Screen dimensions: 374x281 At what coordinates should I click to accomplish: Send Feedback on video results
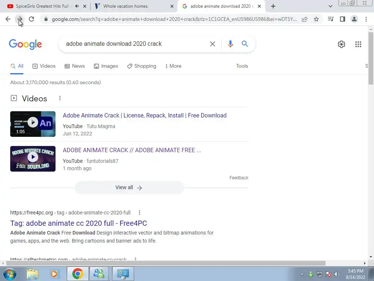pos(239,178)
